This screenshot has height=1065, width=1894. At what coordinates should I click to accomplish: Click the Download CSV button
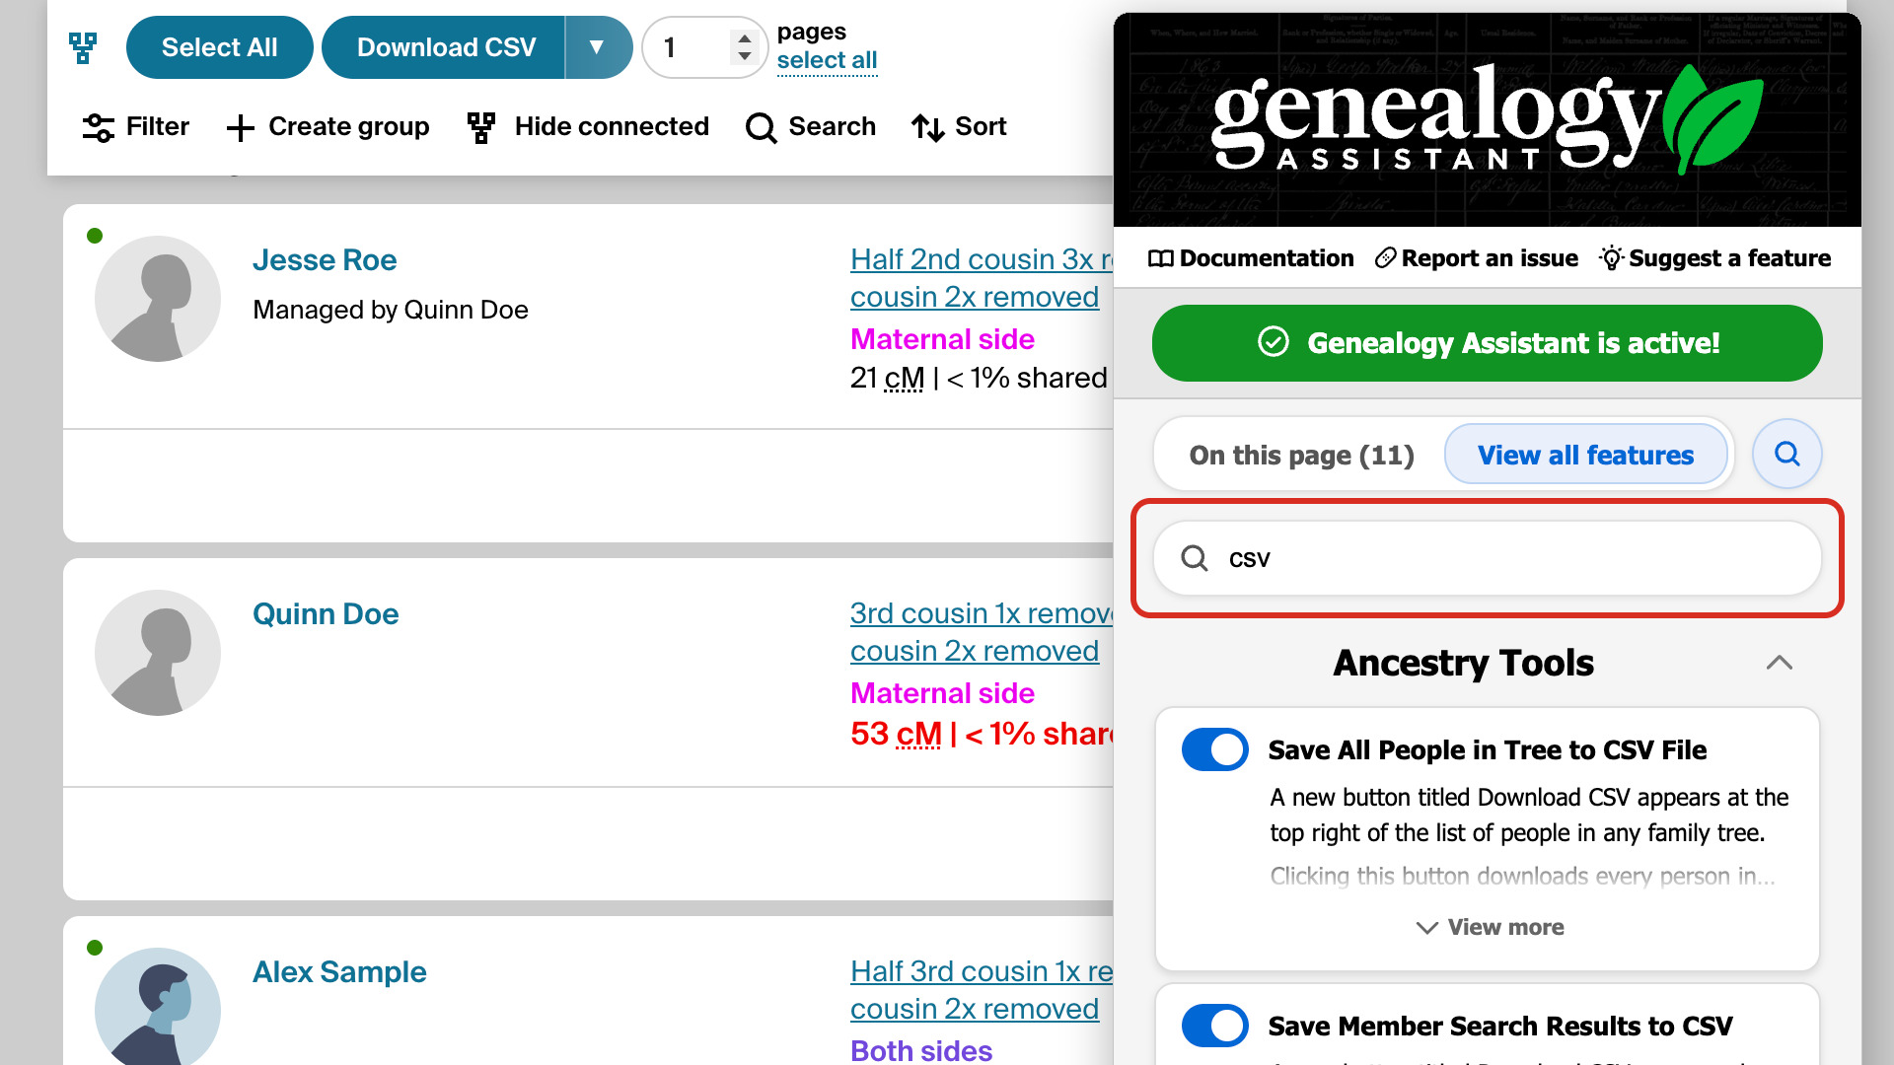pos(444,47)
